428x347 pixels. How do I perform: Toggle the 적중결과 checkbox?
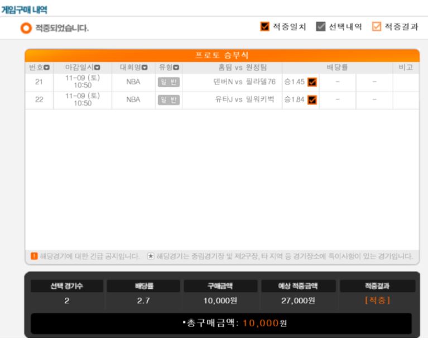tap(377, 26)
